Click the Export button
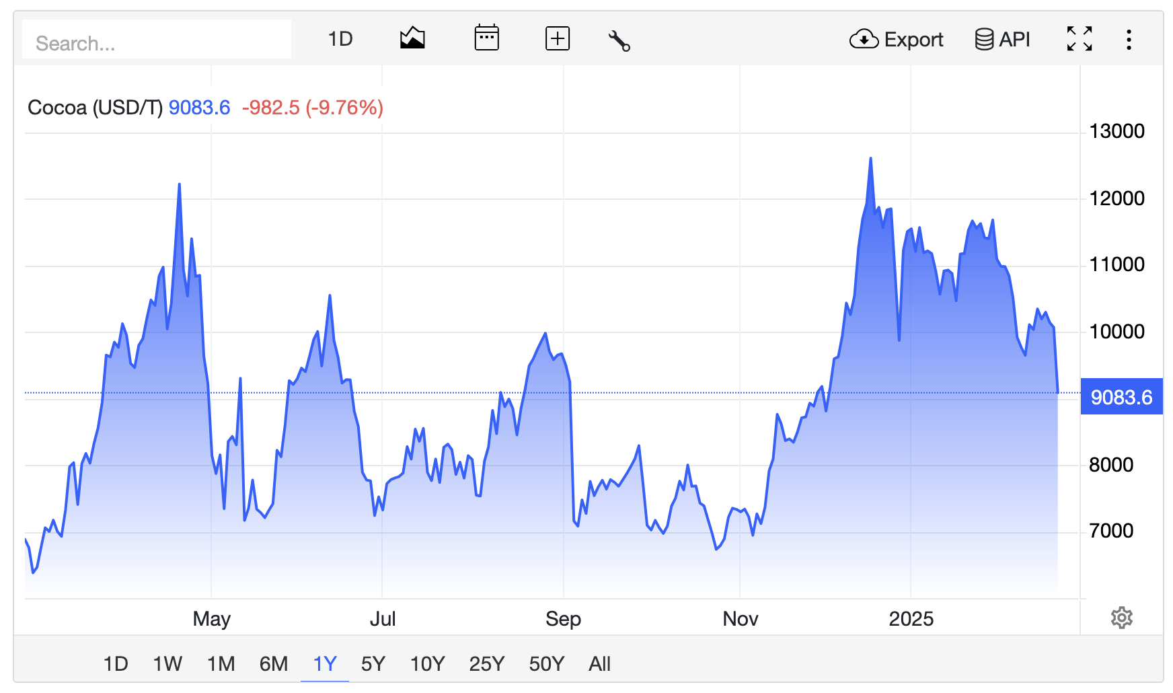The width and height of the screenshot is (1173, 693). coord(897,40)
